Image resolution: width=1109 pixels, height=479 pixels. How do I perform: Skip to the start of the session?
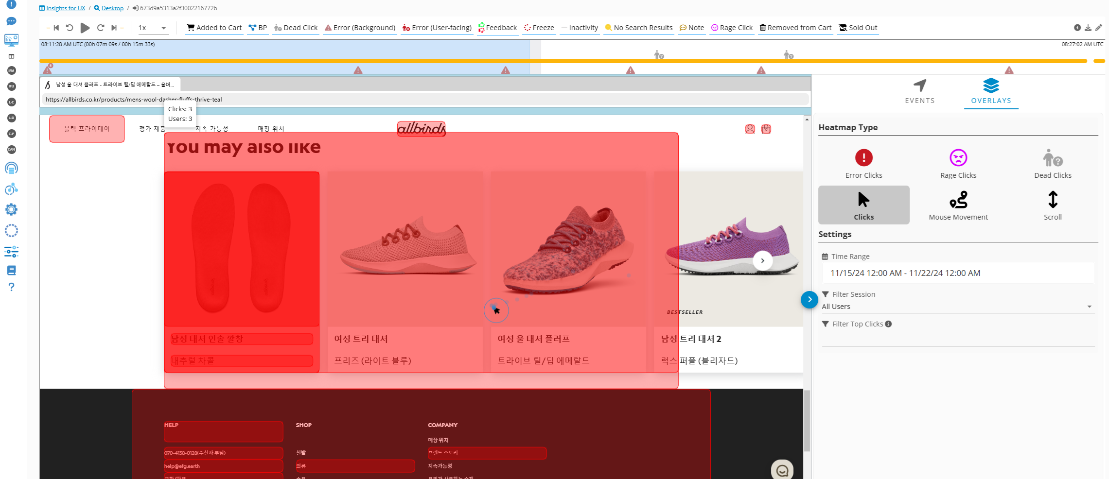[x=56, y=28]
